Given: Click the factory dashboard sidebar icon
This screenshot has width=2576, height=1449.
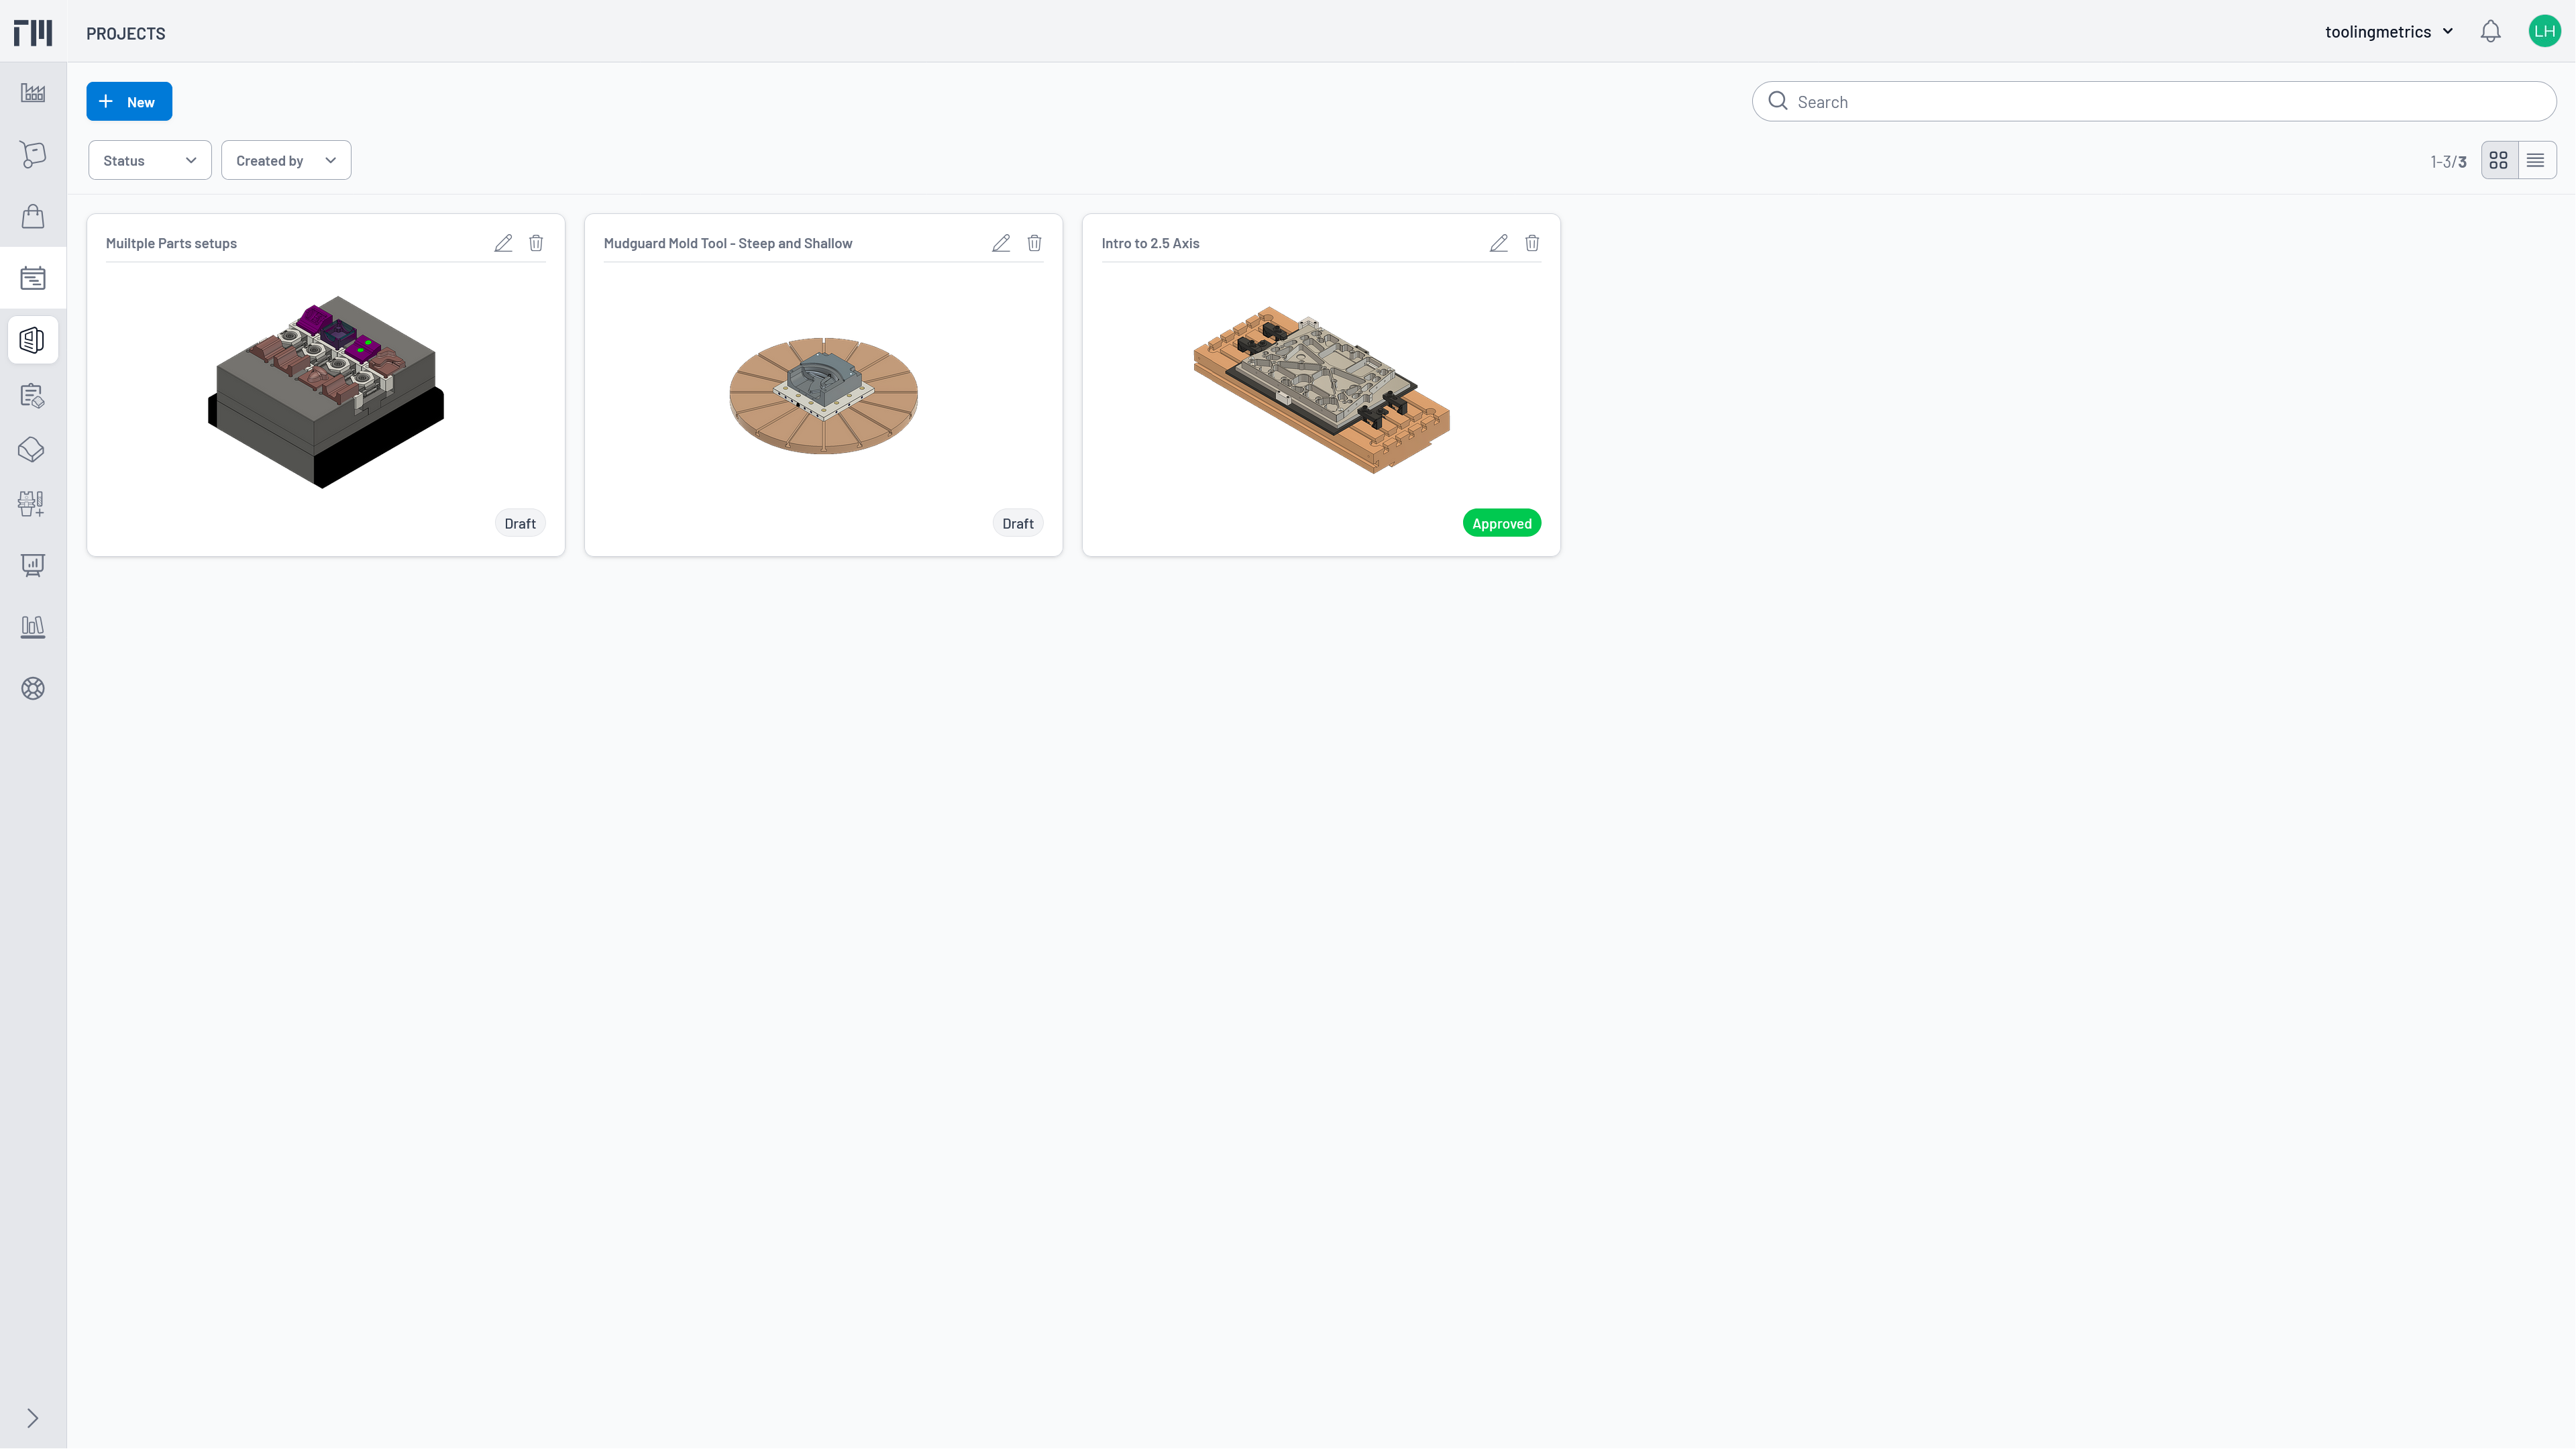Looking at the screenshot, I should (x=33, y=93).
